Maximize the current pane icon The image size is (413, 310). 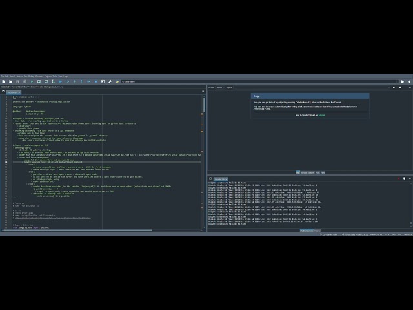pyautogui.click(x=103, y=82)
